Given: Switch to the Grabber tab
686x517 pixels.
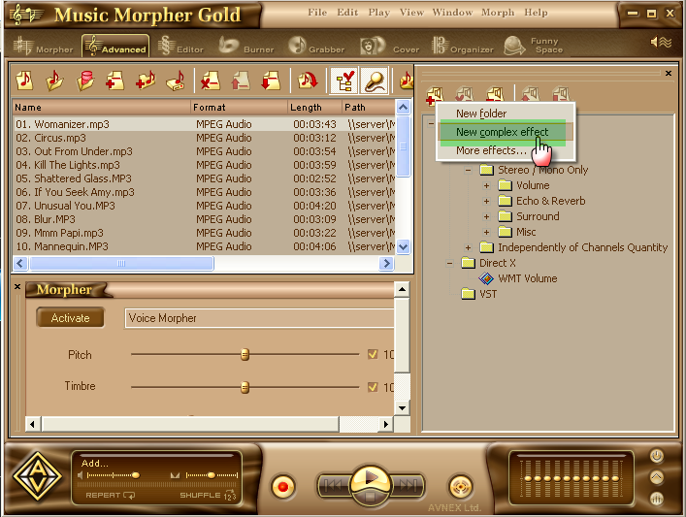Looking at the screenshot, I should point(316,46).
